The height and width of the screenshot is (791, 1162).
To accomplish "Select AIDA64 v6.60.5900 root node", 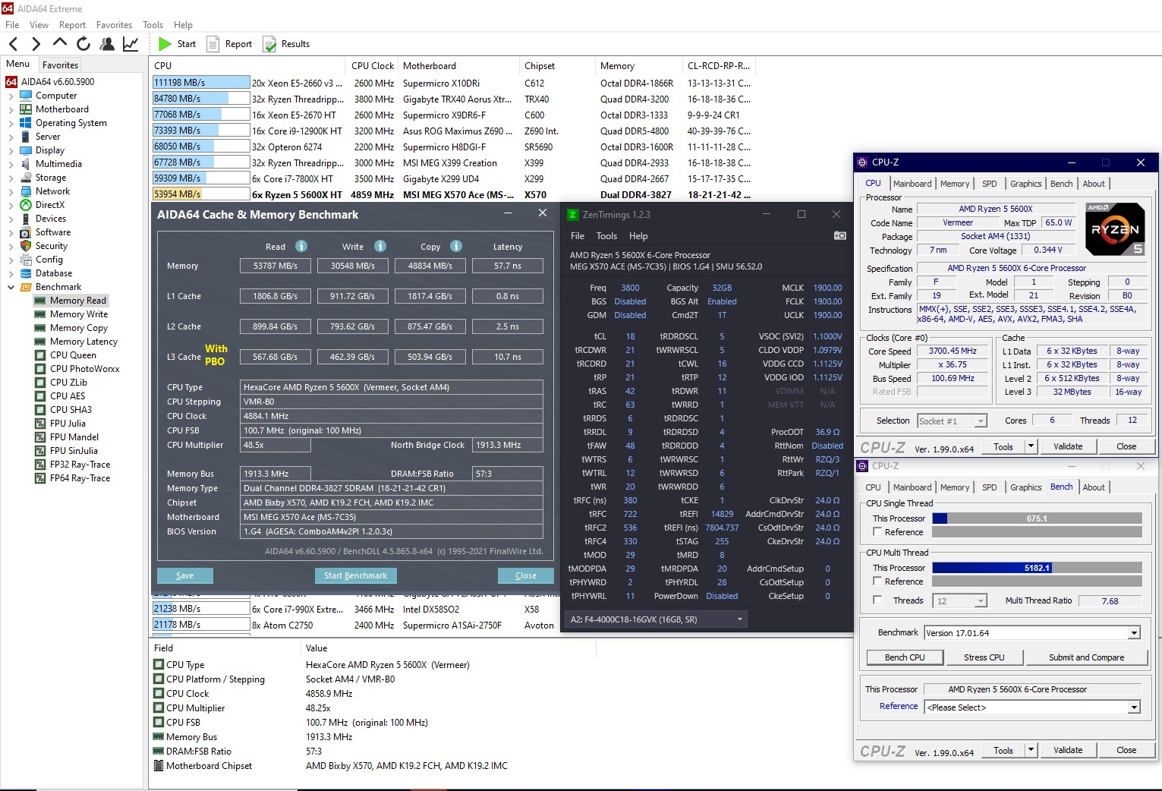I will click(x=58, y=82).
